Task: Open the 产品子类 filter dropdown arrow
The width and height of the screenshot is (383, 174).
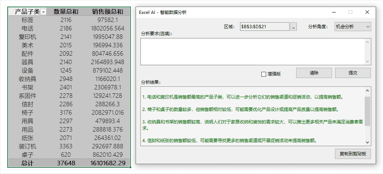Action: pos(44,12)
